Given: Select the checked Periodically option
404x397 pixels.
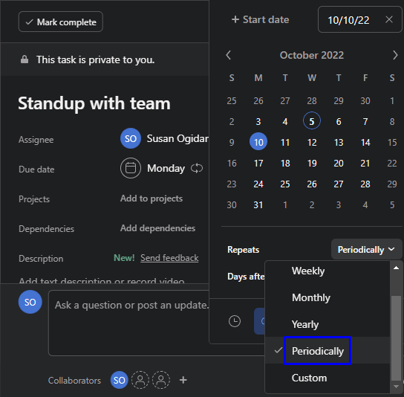Looking at the screenshot, I should pyautogui.click(x=317, y=351).
